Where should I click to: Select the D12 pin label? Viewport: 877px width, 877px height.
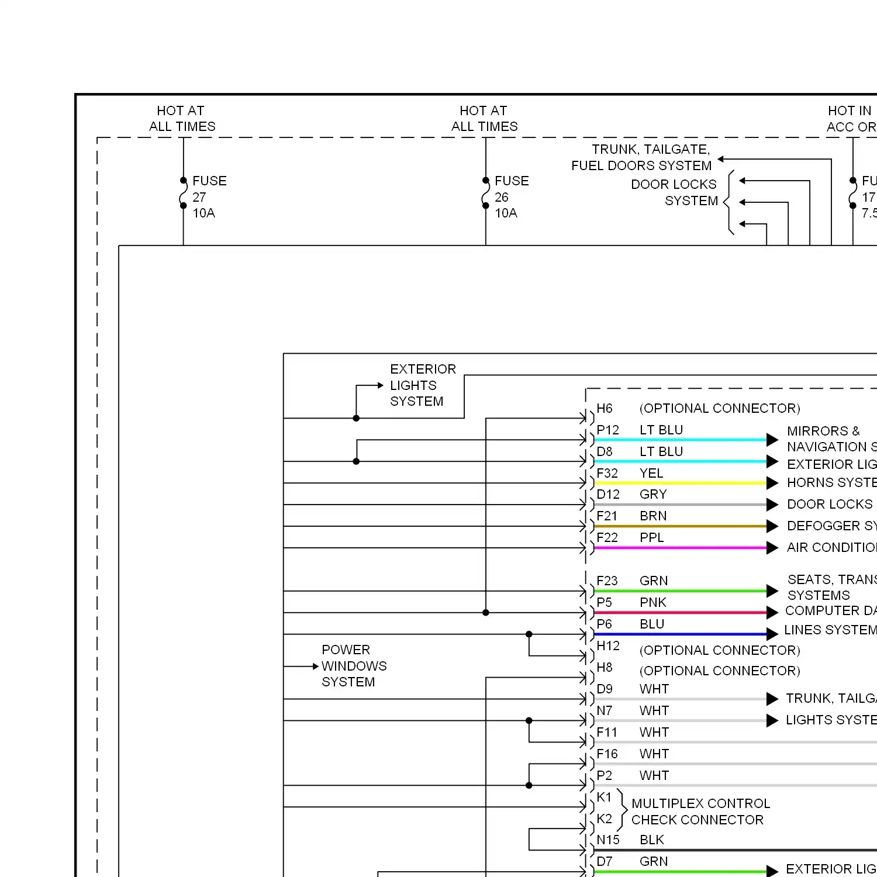point(608,494)
